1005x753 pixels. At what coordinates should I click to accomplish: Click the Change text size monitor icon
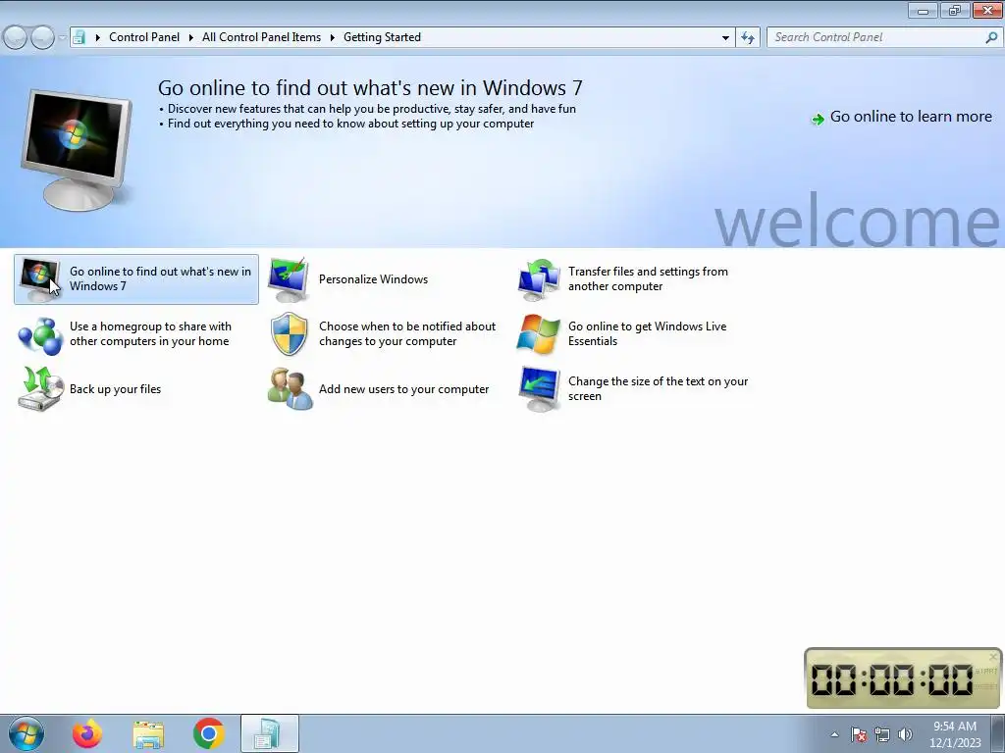(540, 388)
